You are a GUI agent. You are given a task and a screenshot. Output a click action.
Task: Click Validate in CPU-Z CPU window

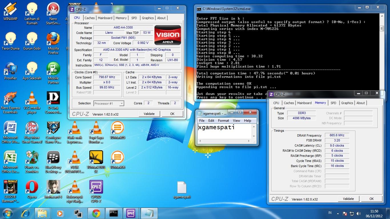(149, 114)
